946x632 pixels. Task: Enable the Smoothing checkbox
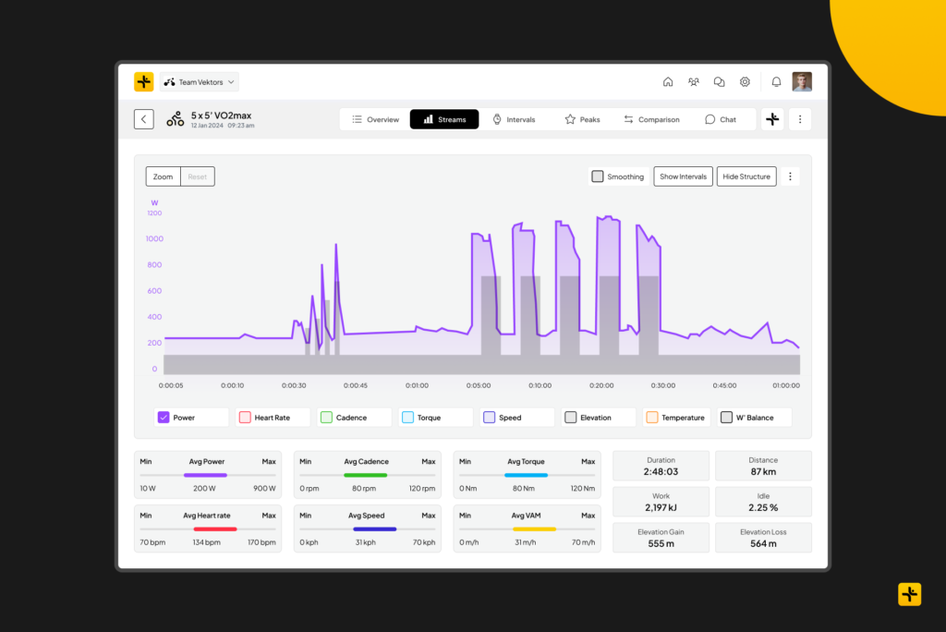(598, 176)
